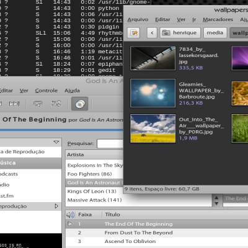Click the speaker column header icon
The width and height of the screenshot is (248, 248).
tap(71, 215)
